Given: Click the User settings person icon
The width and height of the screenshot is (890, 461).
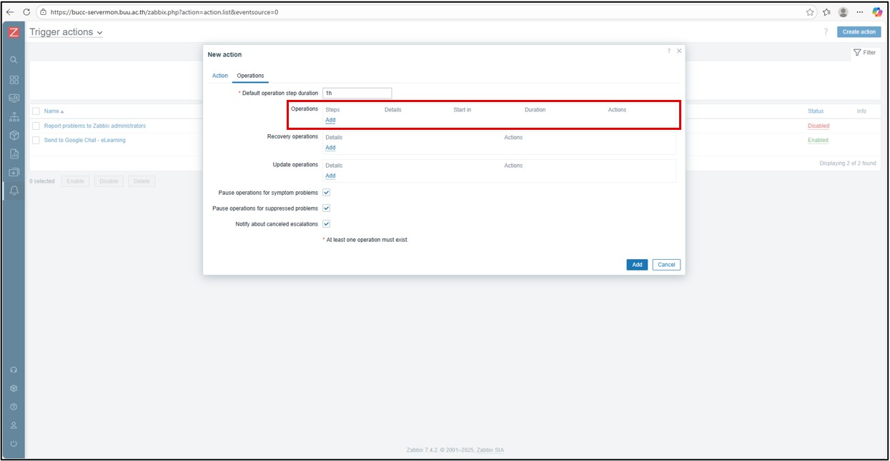Looking at the screenshot, I should [x=14, y=425].
